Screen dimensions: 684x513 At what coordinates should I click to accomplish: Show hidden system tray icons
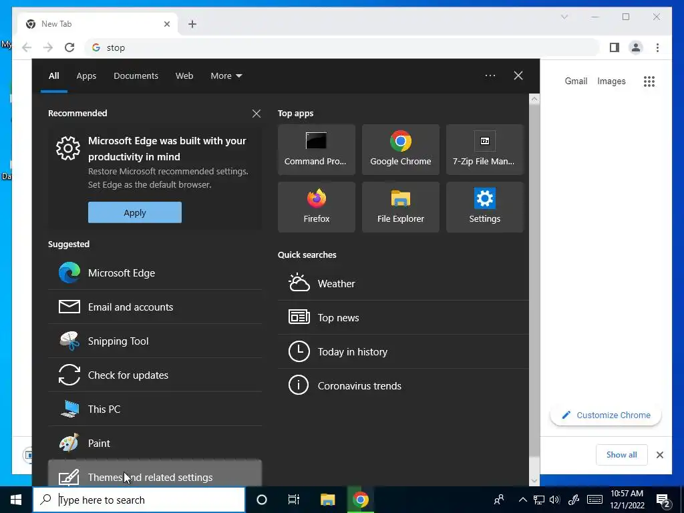[522, 500]
